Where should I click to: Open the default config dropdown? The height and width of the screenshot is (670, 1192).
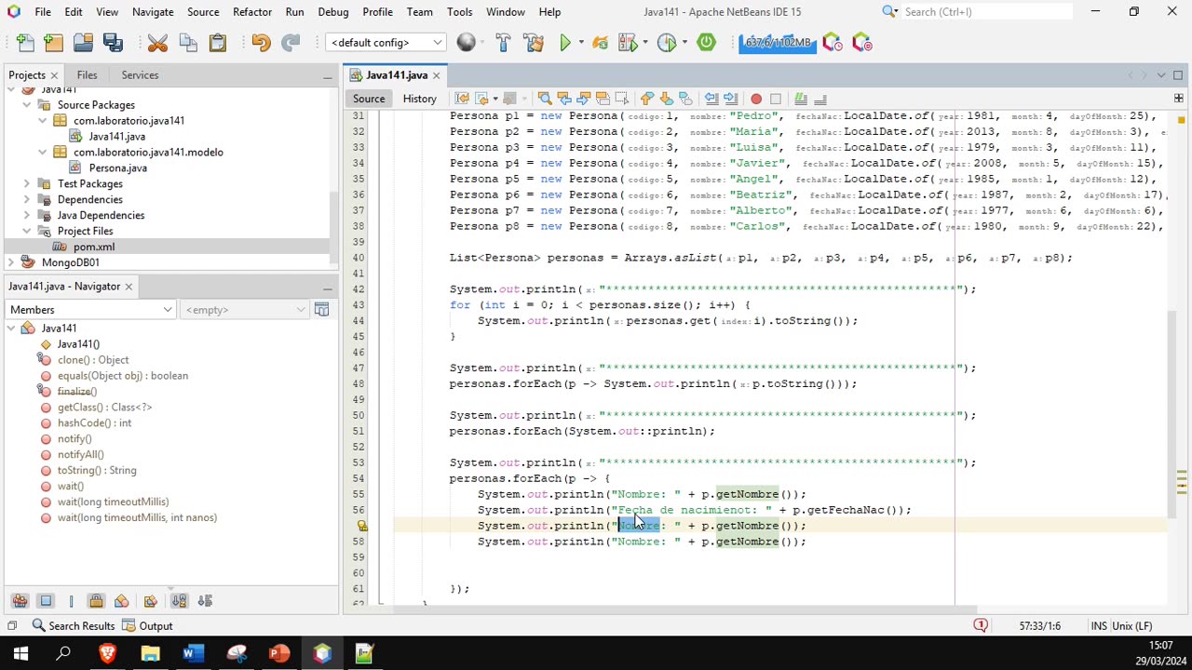tap(385, 43)
